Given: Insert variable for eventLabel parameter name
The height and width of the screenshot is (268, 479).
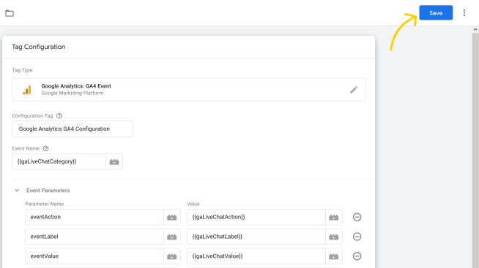Looking at the screenshot, I should (x=172, y=237).
